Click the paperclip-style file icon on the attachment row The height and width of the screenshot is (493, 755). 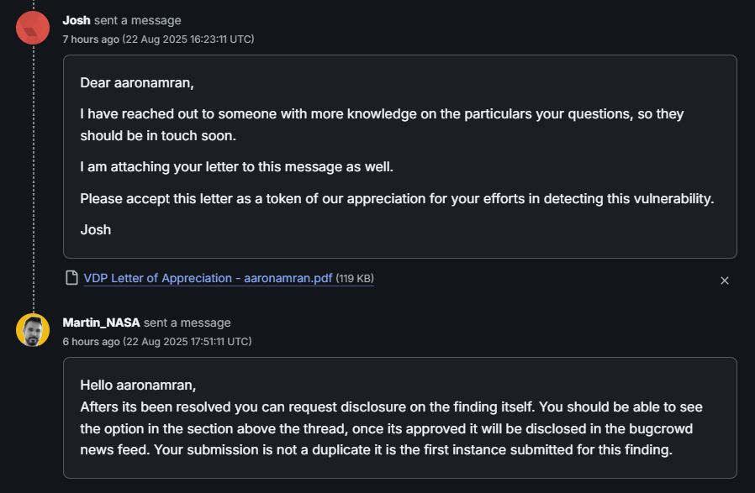(72, 278)
